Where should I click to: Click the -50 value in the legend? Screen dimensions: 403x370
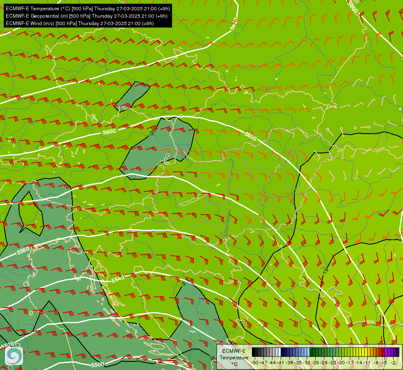point(255,363)
